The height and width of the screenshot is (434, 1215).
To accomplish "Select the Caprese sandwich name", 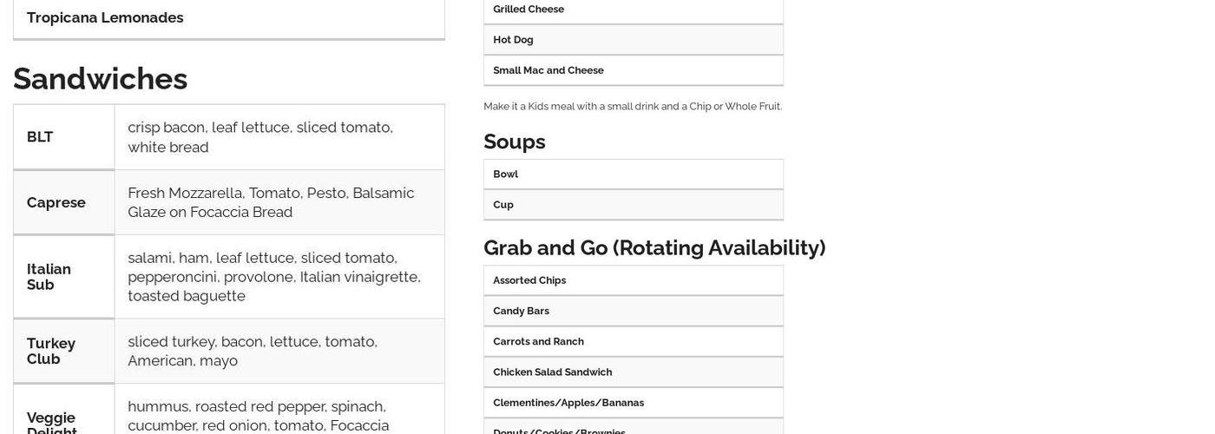I will pyautogui.click(x=56, y=202).
